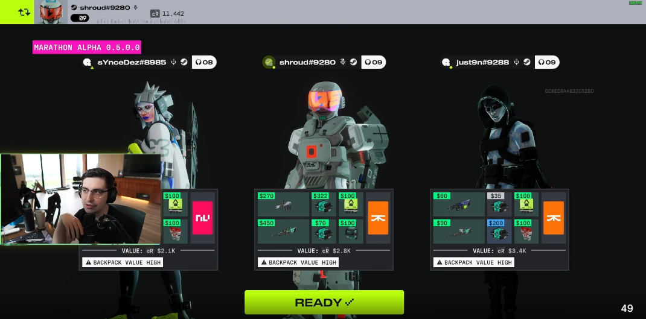Viewport: 646px width, 319px height.
Task: Select just9n's $100 red item slot
Action: [526, 231]
